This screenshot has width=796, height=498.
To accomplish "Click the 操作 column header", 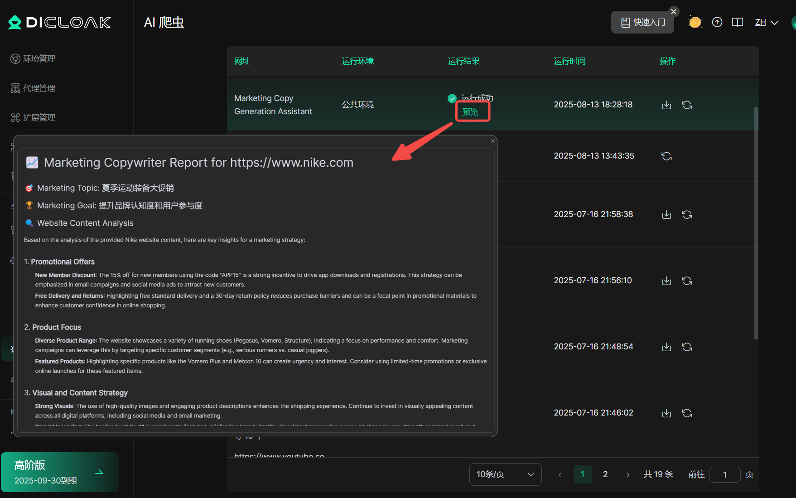I will tap(667, 61).
